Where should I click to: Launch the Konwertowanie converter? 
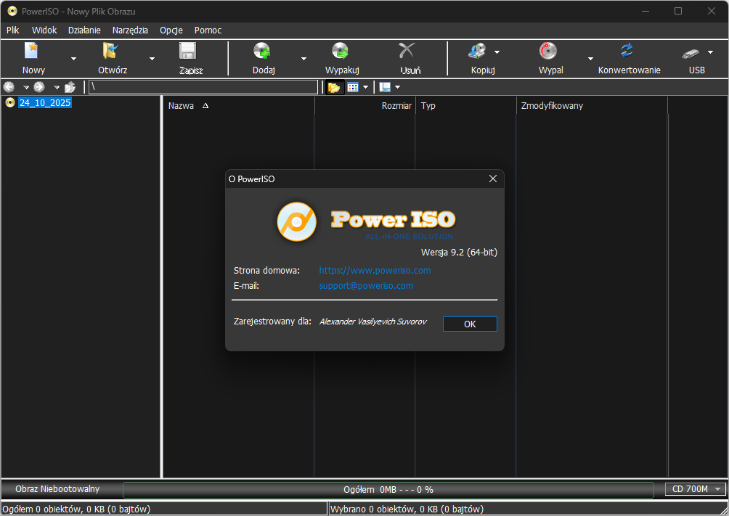point(629,59)
